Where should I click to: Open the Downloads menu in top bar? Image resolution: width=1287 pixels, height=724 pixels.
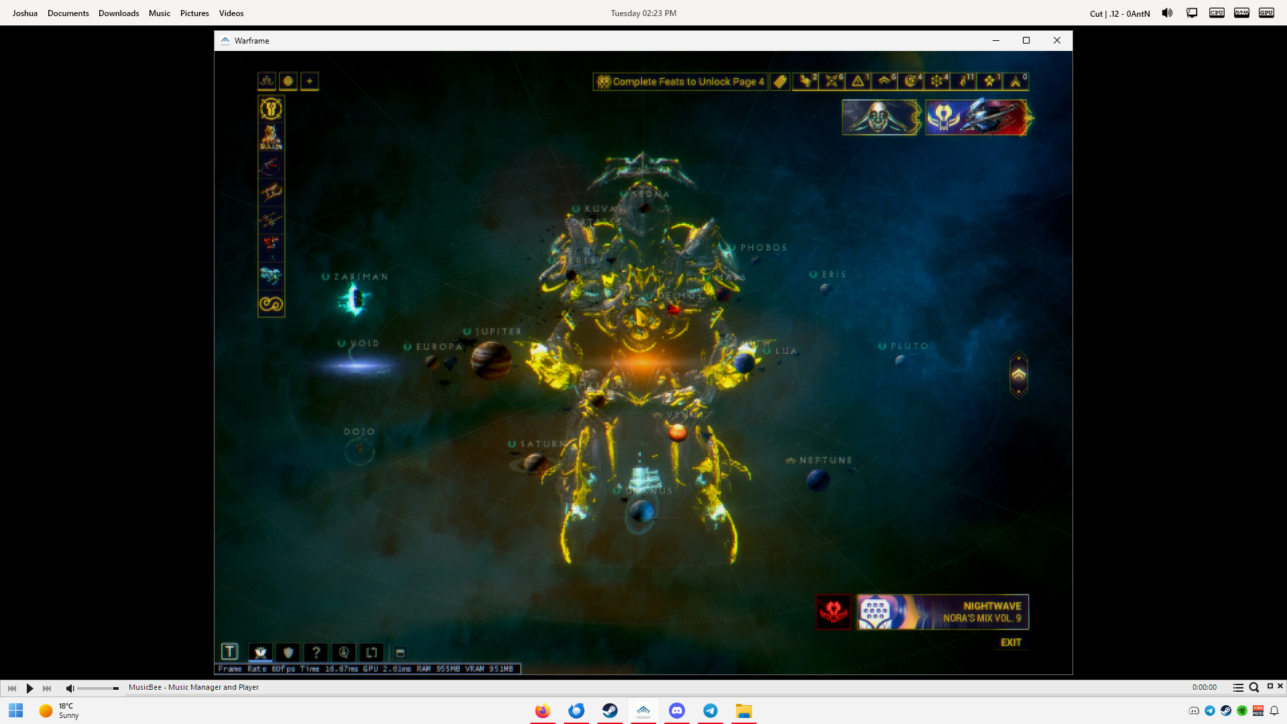[x=119, y=13]
